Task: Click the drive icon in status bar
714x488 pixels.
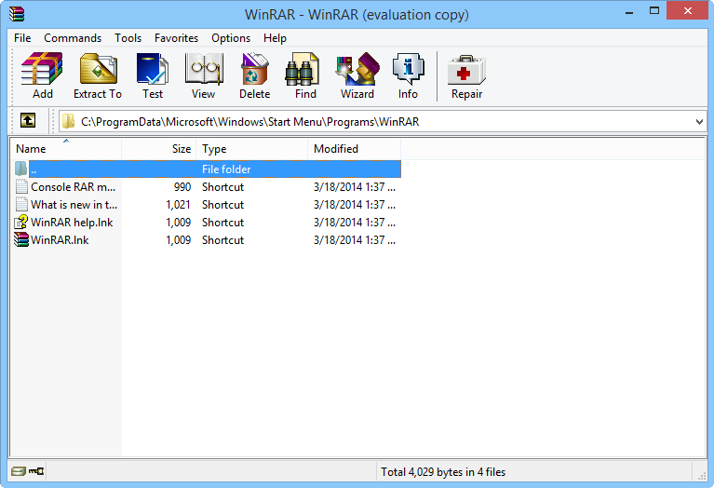Action: click(x=19, y=472)
